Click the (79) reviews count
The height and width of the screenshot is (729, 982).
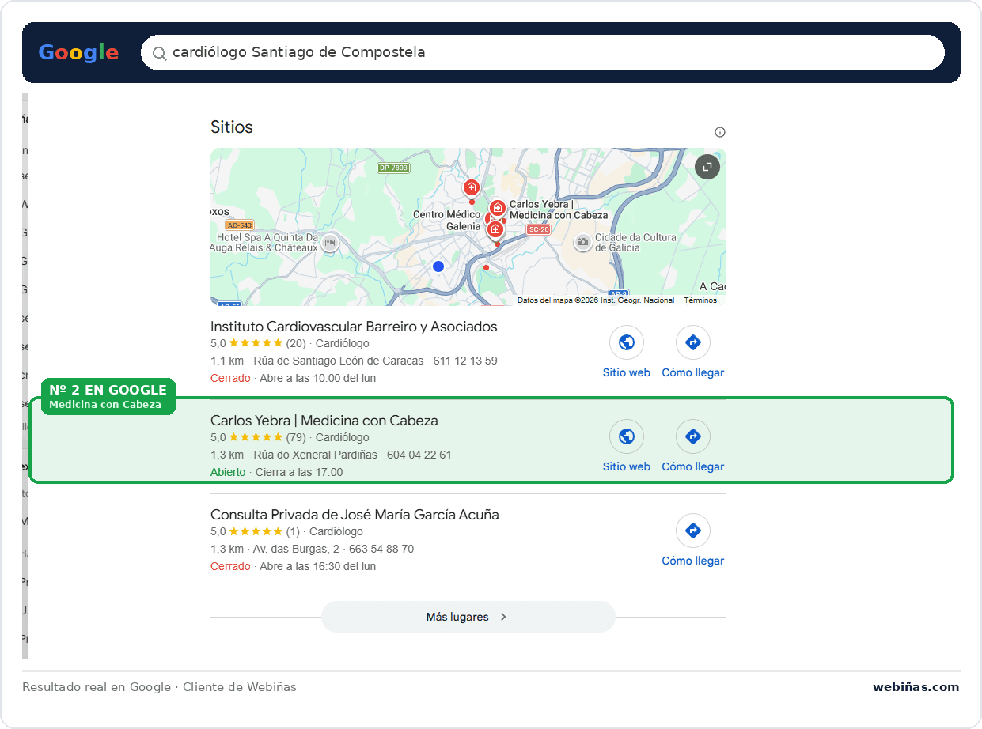[x=296, y=437]
